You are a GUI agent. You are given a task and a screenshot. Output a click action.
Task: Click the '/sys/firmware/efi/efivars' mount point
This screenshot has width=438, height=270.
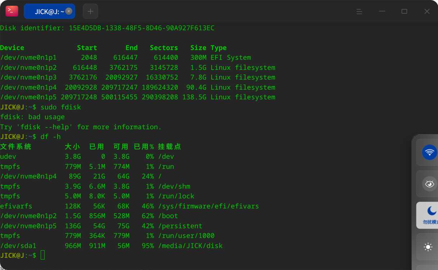[208, 206]
